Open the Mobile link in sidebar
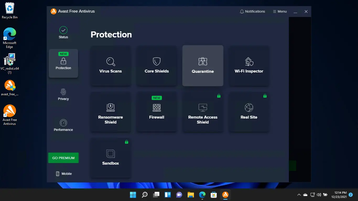 [64, 174]
